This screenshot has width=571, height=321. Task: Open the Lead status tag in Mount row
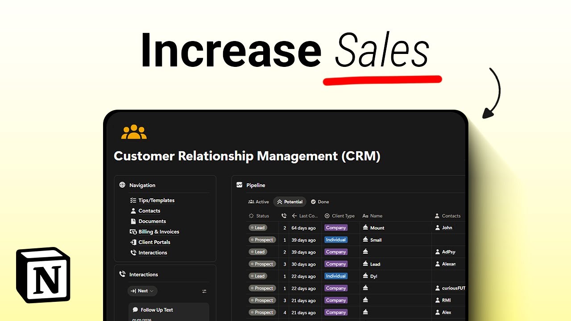(x=258, y=228)
